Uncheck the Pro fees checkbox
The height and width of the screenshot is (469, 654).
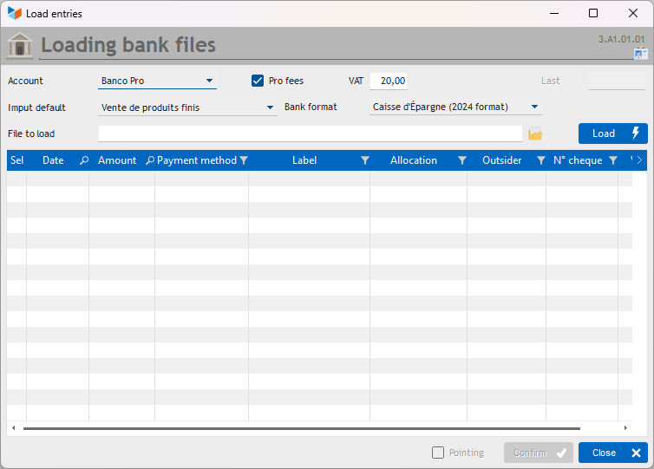tap(258, 81)
